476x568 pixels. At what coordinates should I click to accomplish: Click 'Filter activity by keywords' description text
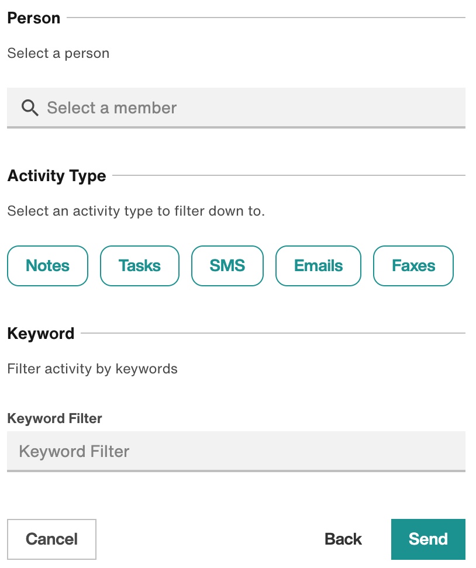[92, 369]
